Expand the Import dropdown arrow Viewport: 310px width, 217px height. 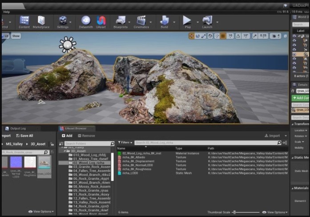tap(286, 136)
